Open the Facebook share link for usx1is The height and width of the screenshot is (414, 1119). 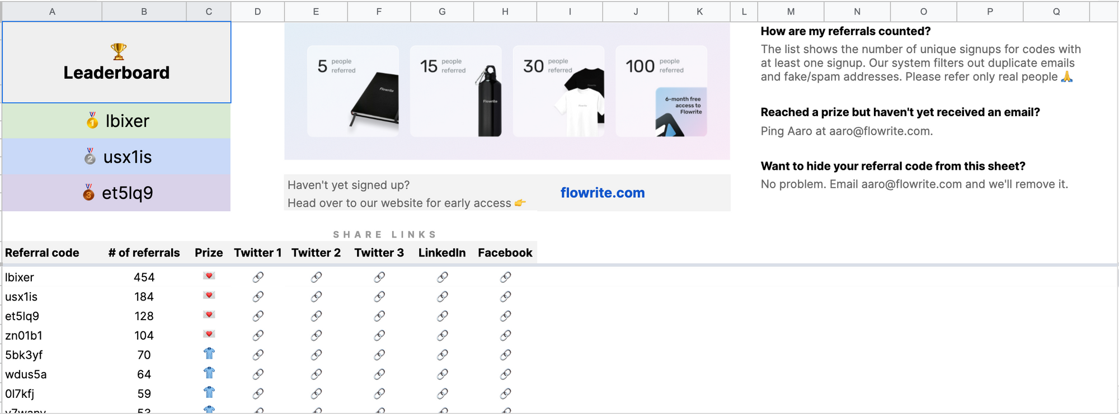click(505, 297)
